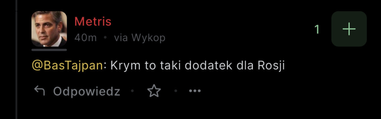Click the Odpowiedz reply text
This screenshot has width=381, height=119.
87,91
